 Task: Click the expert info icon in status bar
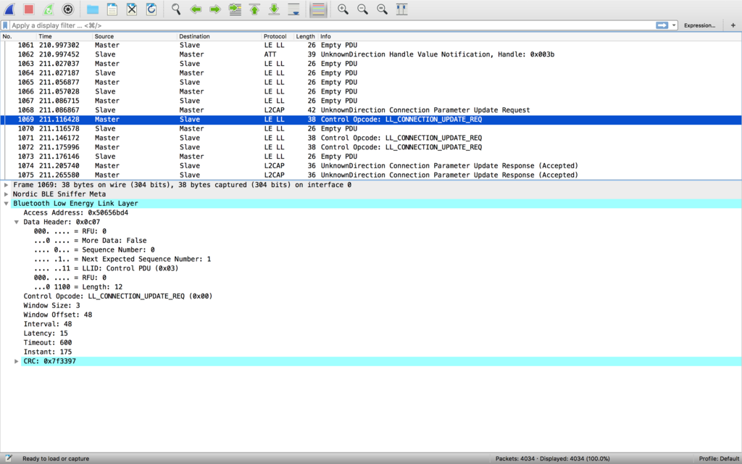(x=8, y=458)
